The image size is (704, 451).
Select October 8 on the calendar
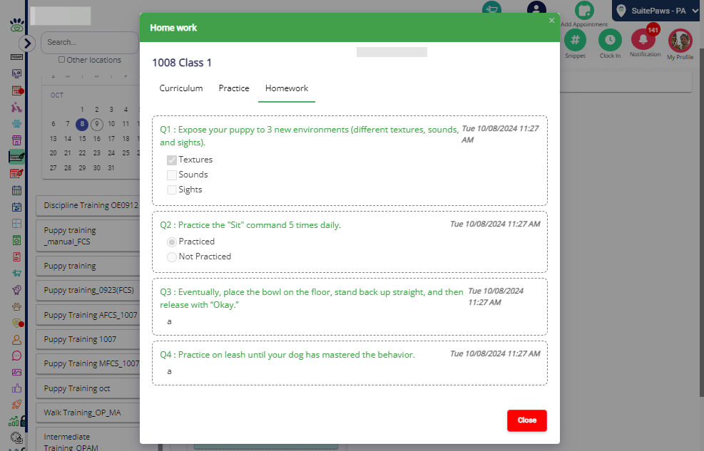click(x=82, y=124)
